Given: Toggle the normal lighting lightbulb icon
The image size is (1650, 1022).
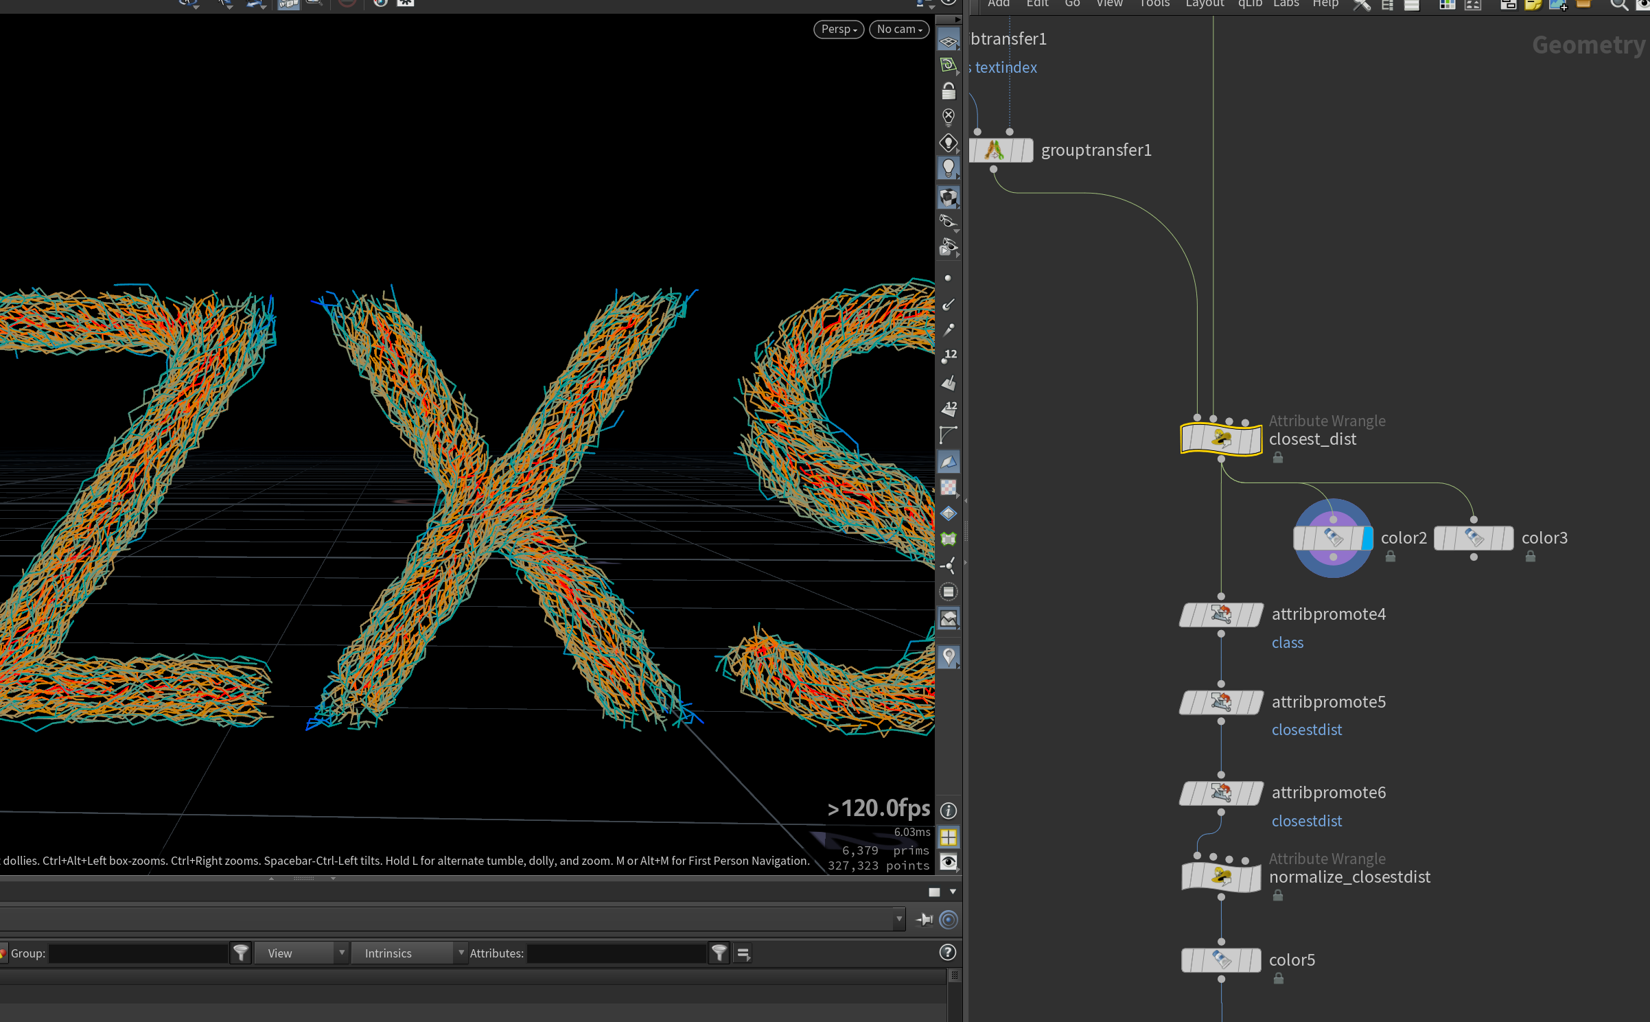Looking at the screenshot, I should (x=949, y=169).
